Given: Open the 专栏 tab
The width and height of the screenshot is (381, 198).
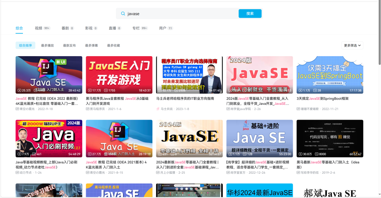Looking at the screenshot, I should [140, 28].
